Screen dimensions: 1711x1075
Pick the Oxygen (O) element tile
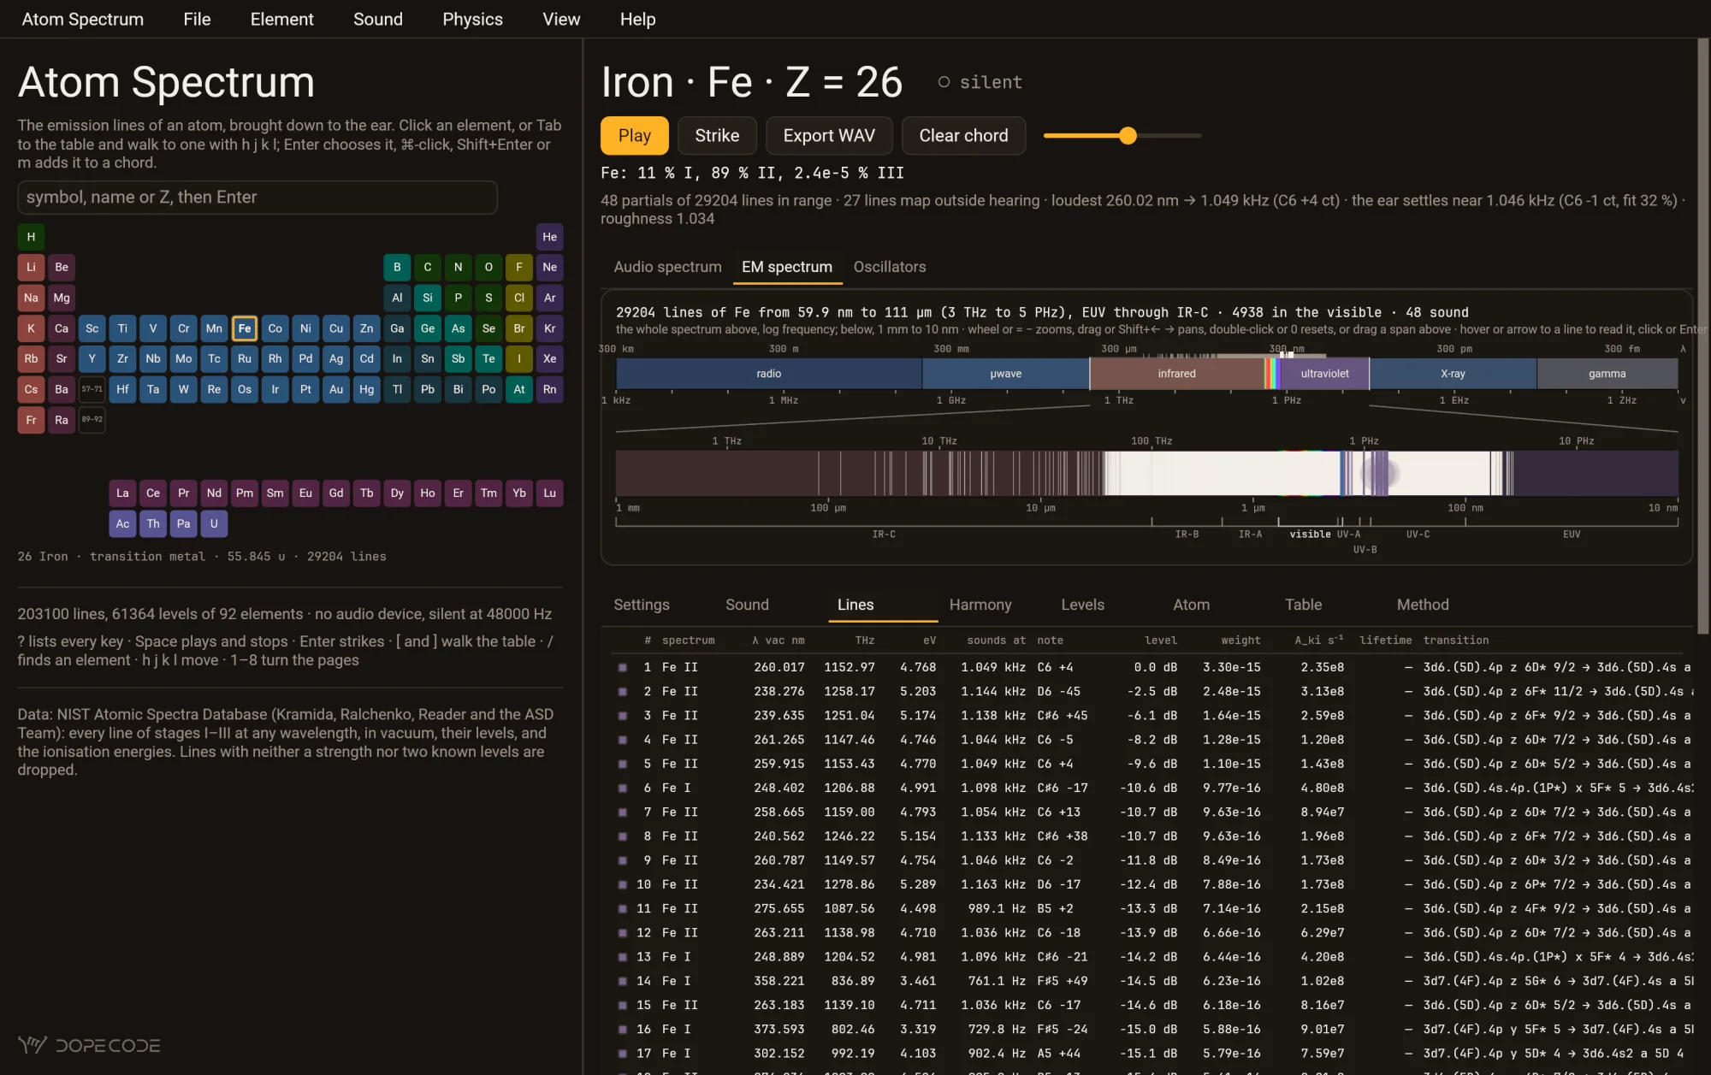point(488,267)
